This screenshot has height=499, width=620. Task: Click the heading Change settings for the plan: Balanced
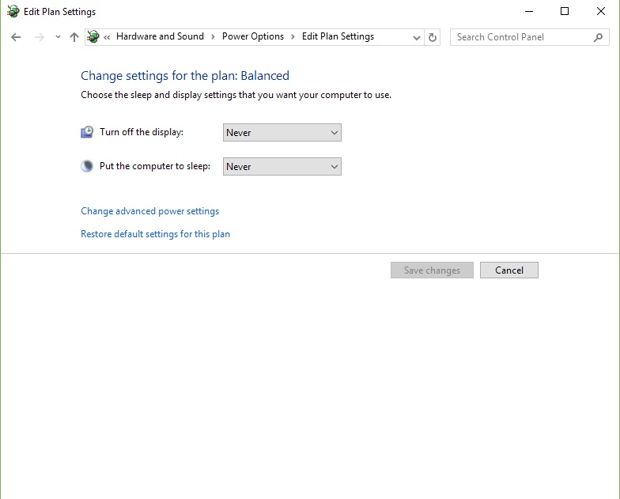pyautogui.click(x=185, y=76)
